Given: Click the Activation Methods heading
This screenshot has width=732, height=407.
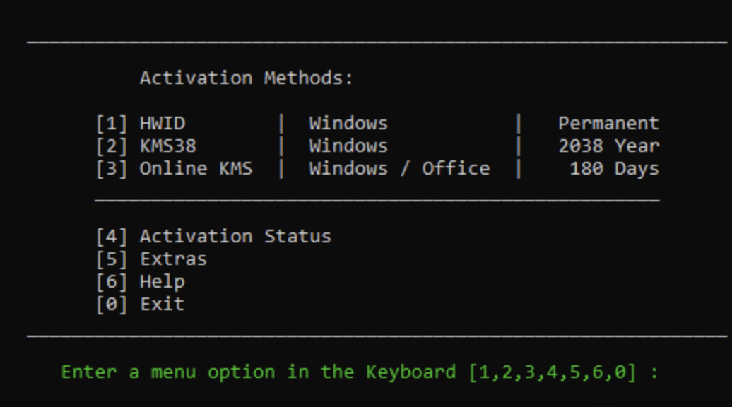Looking at the screenshot, I should (x=247, y=78).
